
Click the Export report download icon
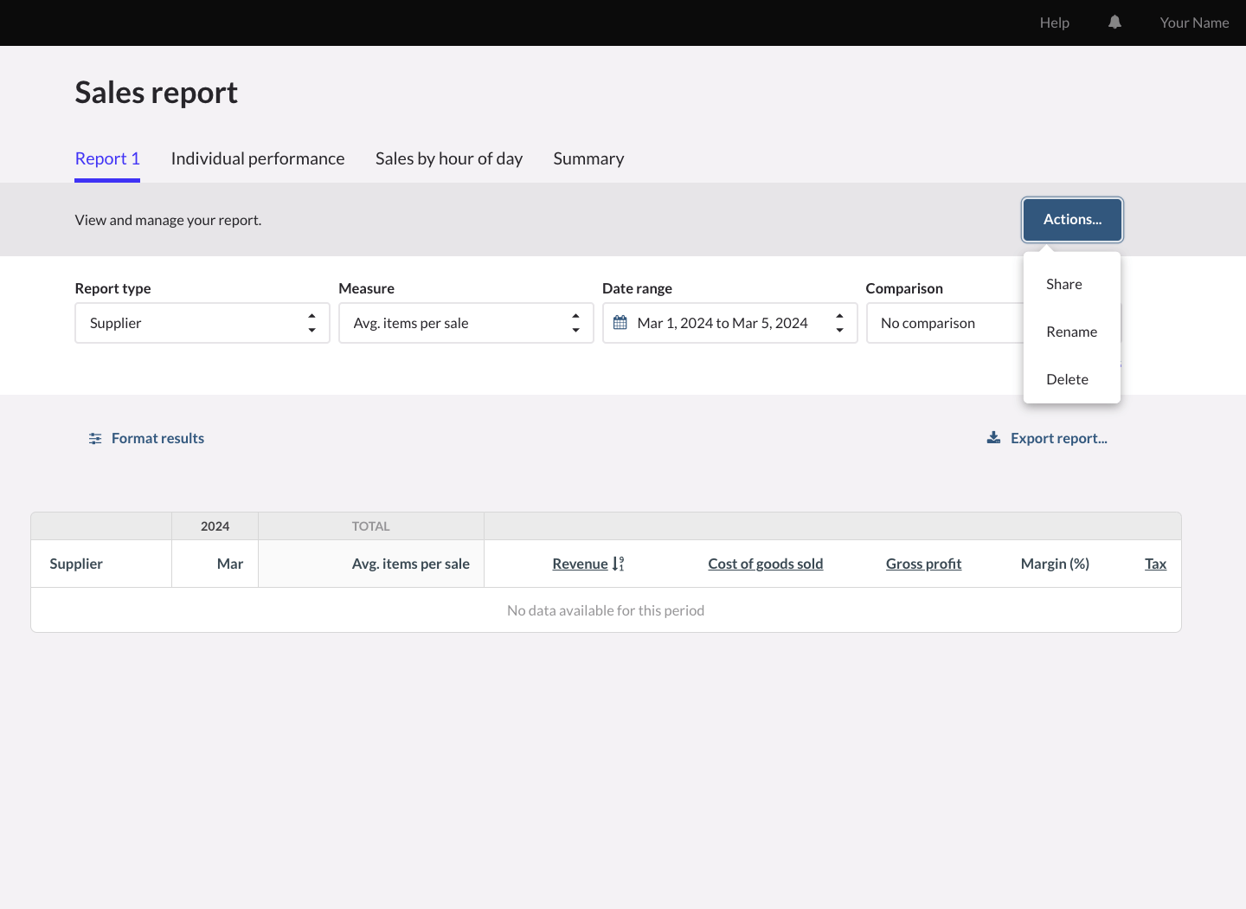point(993,438)
